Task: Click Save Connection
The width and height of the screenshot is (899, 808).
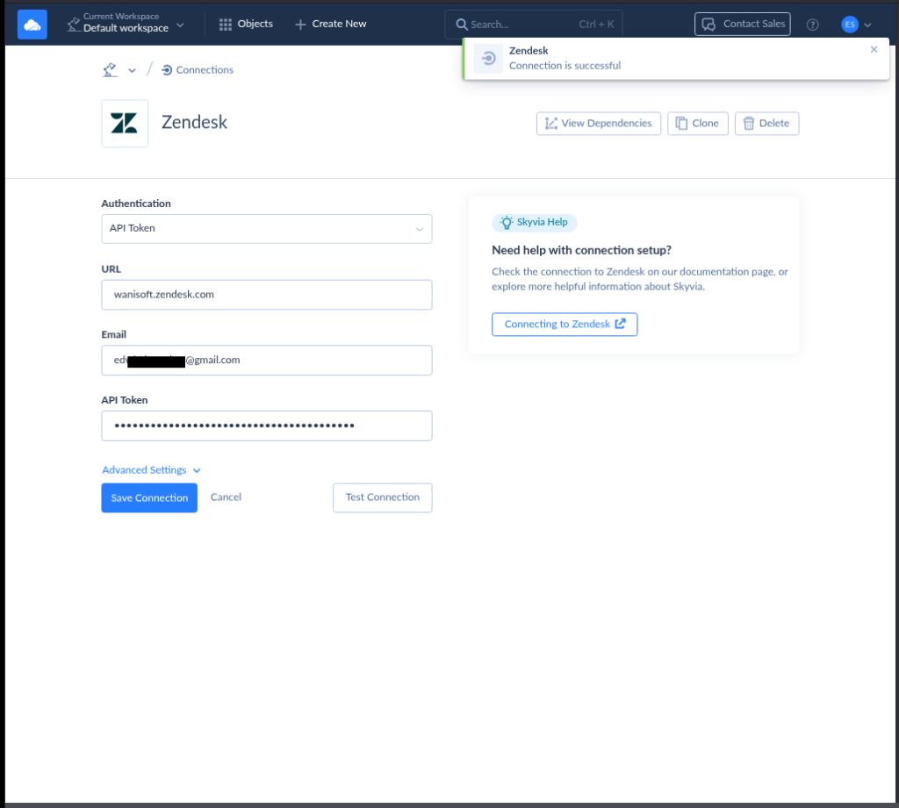Action: click(x=149, y=497)
